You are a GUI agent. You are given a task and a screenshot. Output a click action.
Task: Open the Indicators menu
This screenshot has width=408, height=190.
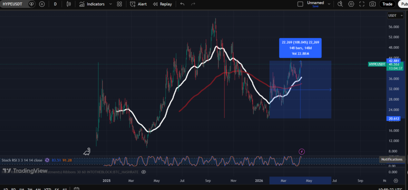92,4
